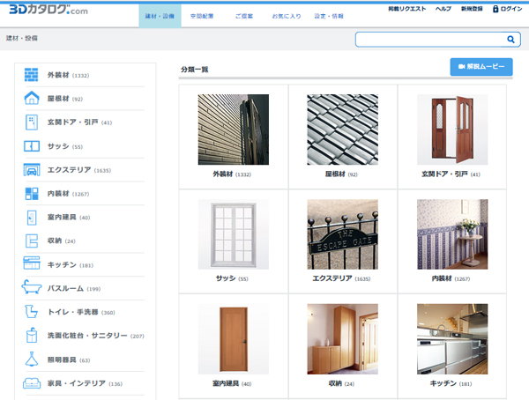Screen dimensions: 529x400
Task: Open the 屋根材 roof tile thumbnail
Action: [342, 130]
